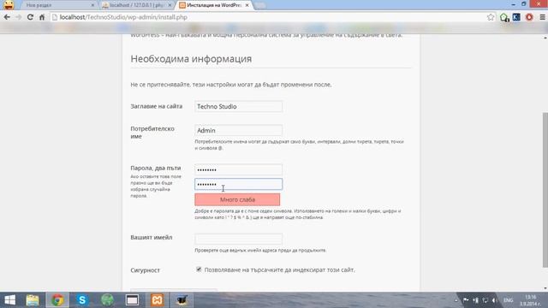
Task: Focus the second password confirmation field
Action: pyautogui.click(x=238, y=184)
